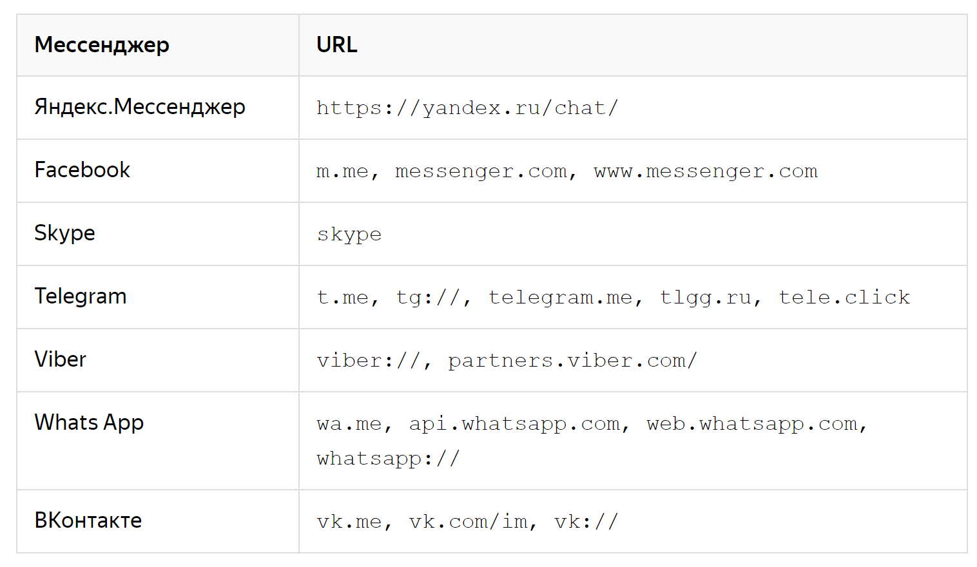Click the telegram.me URL text

click(x=560, y=298)
